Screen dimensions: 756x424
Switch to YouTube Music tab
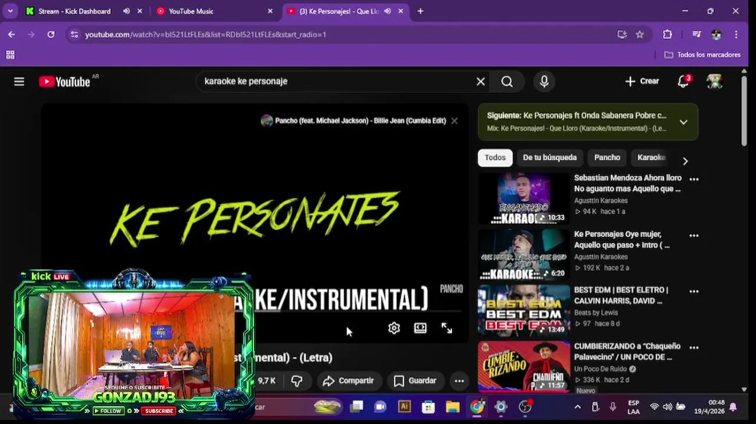191,11
